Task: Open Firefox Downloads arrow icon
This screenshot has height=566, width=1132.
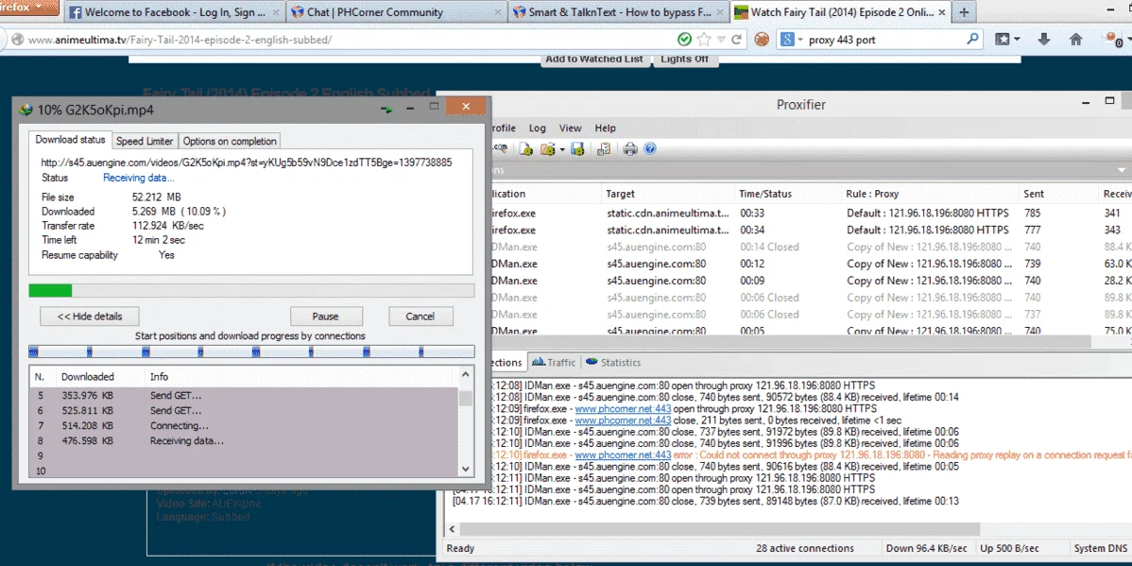Action: [1044, 39]
